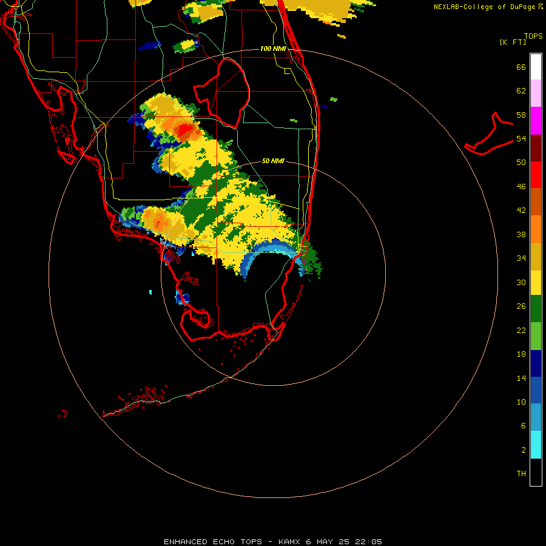Click the TOPS legend title

(x=533, y=36)
